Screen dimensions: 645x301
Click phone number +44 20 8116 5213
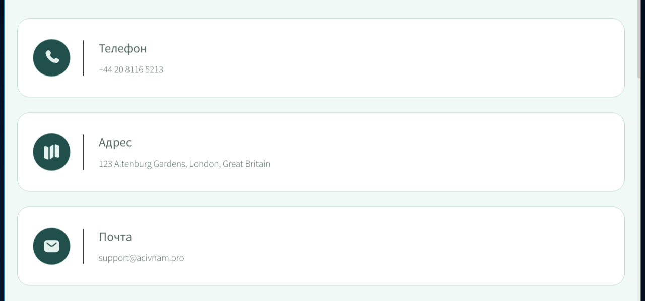[x=131, y=70]
